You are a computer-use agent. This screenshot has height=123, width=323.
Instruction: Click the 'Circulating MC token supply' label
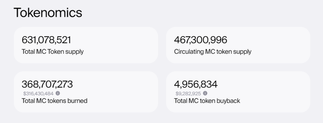coord(213,52)
